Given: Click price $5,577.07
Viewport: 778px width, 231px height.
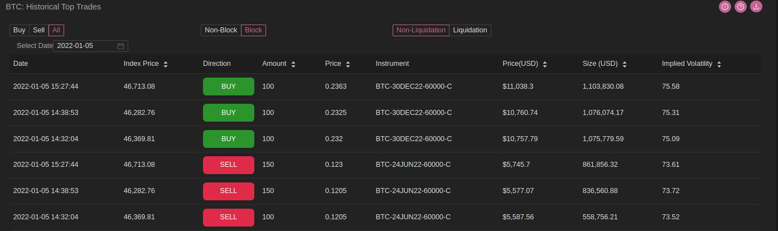Looking at the screenshot, I should pyautogui.click(x=518, y=191).
